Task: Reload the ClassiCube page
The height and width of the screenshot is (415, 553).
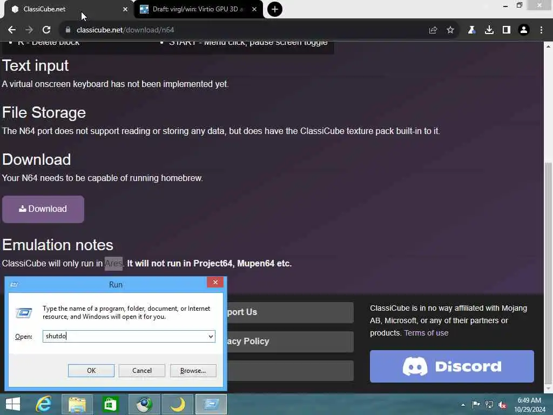Action: (46, 30)
